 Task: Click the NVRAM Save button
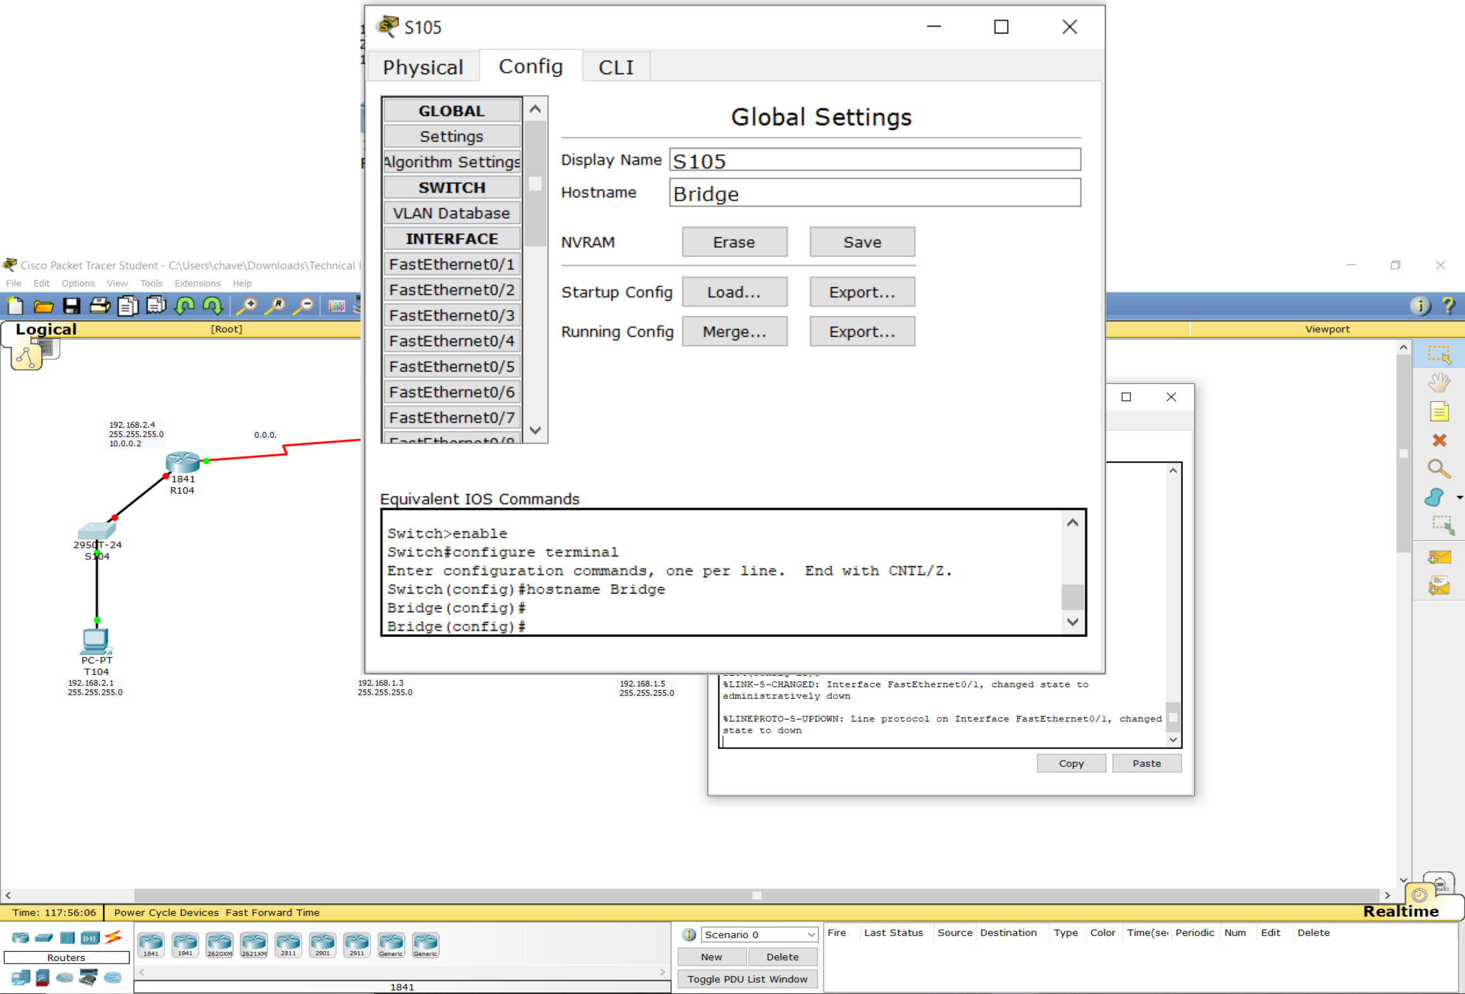click(x=862, y=242)
